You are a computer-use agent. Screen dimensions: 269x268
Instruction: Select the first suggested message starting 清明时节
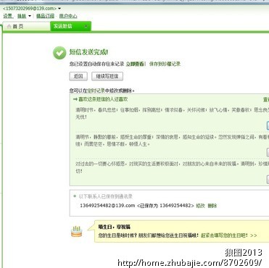pos(172,113)
